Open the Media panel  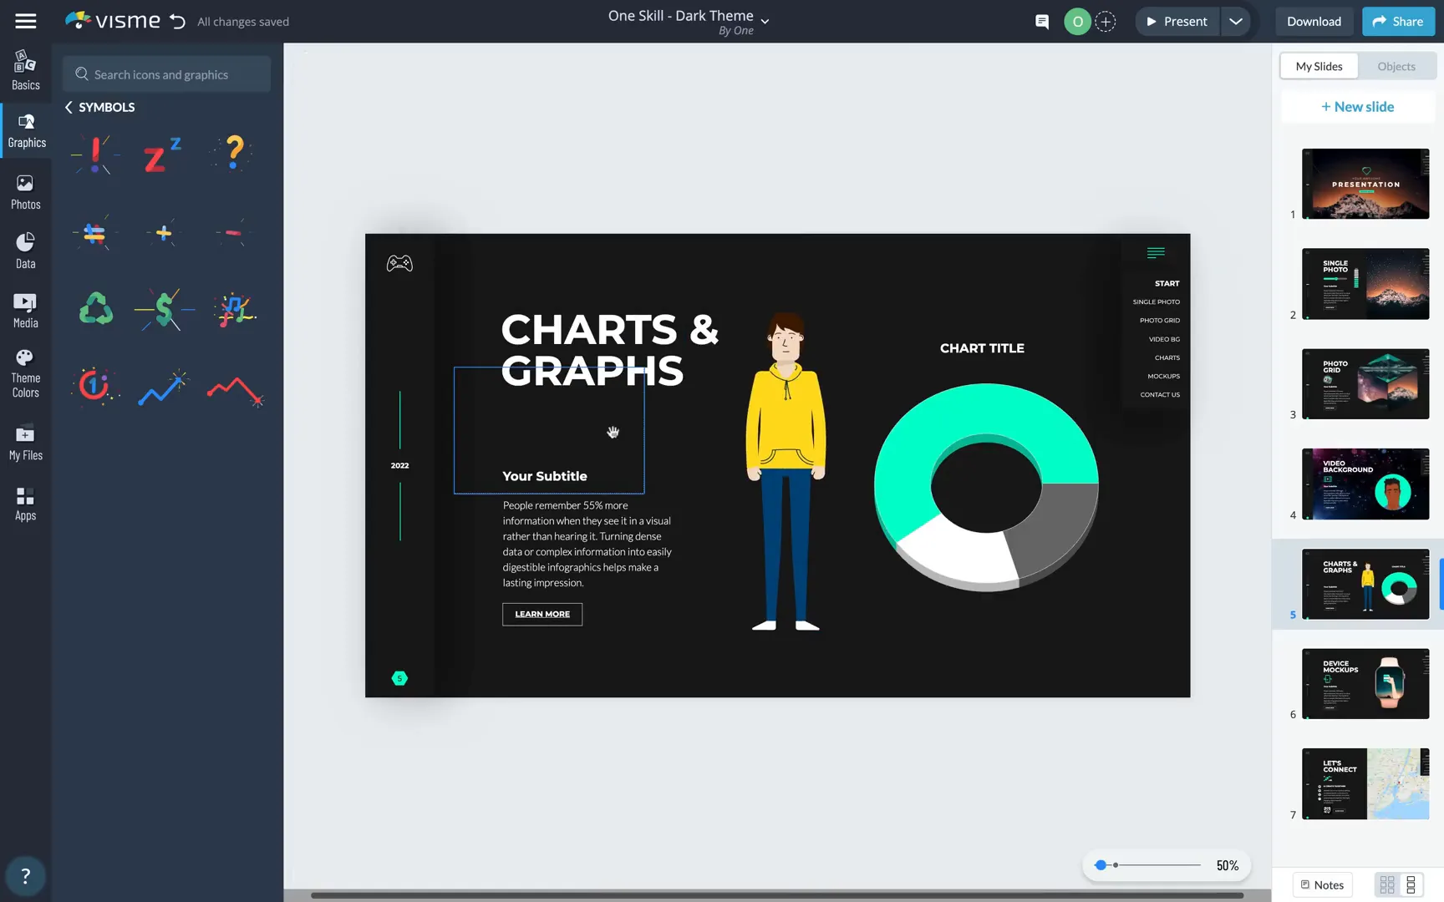point(25,310)
